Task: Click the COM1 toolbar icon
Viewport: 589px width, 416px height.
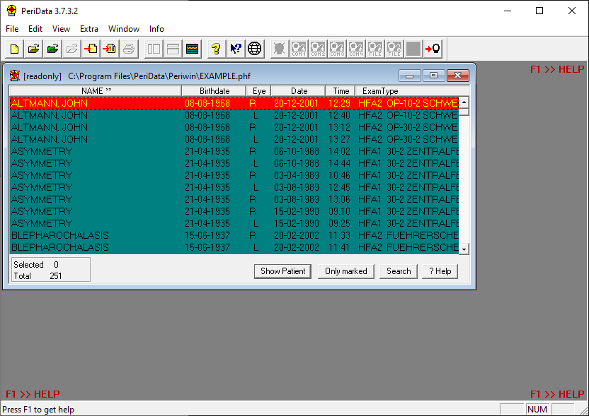Action: 299,49
